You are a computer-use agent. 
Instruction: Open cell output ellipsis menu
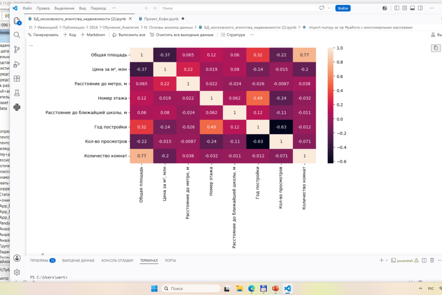click(x=31, y=45)
